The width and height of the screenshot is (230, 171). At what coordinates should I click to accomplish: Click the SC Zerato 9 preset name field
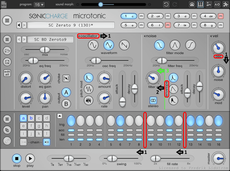[x=71, y=25]
